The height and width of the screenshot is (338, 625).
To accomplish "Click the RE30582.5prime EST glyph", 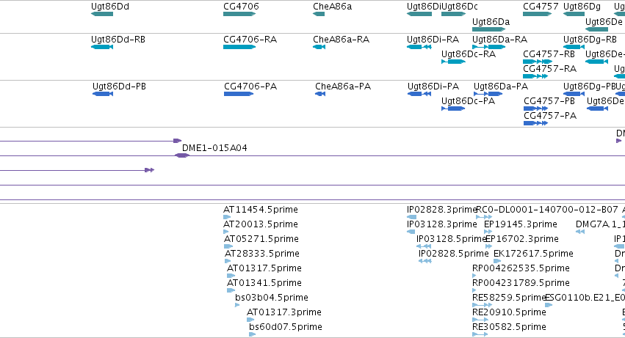I will pyautogui.click(x=480, y=334).
